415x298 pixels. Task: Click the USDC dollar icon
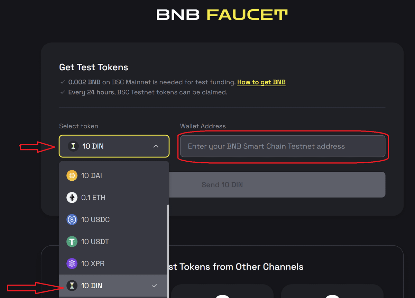tap(72, 219)
